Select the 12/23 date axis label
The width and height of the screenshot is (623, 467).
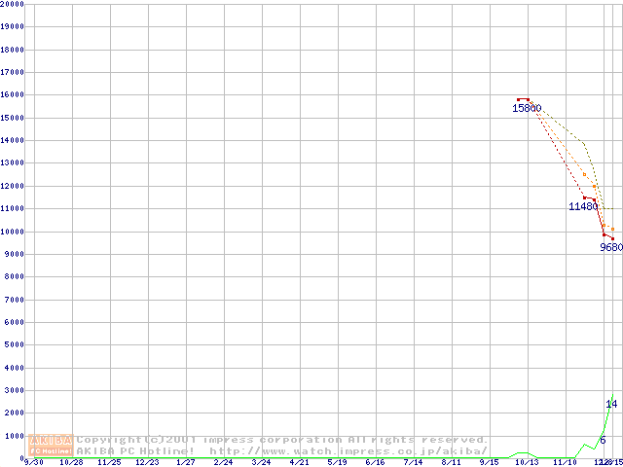pos(146,462)
